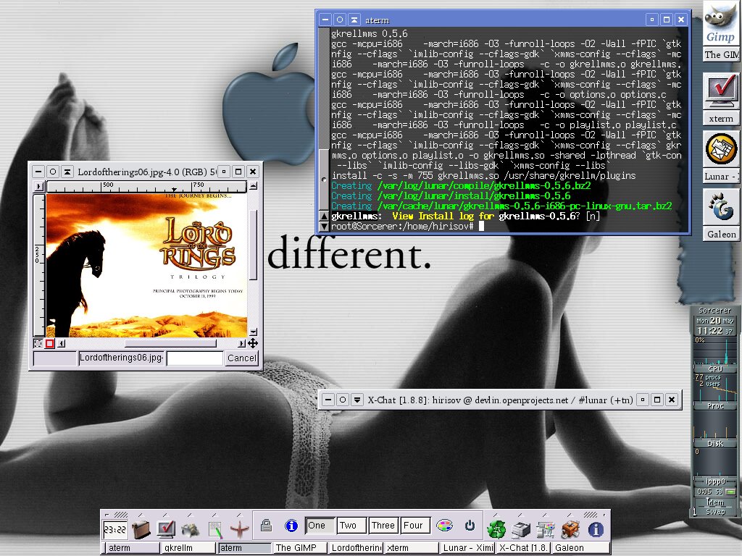Click the Gimp icon in the icon box

[x=721, y=23]
